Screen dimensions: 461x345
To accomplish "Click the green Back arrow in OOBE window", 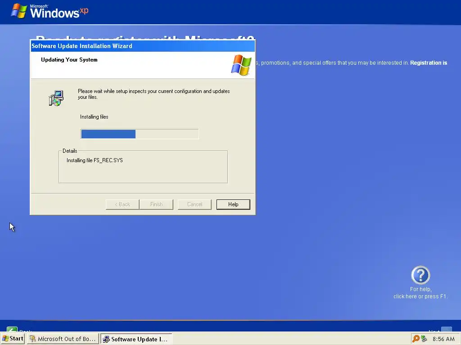I will 12,329.
